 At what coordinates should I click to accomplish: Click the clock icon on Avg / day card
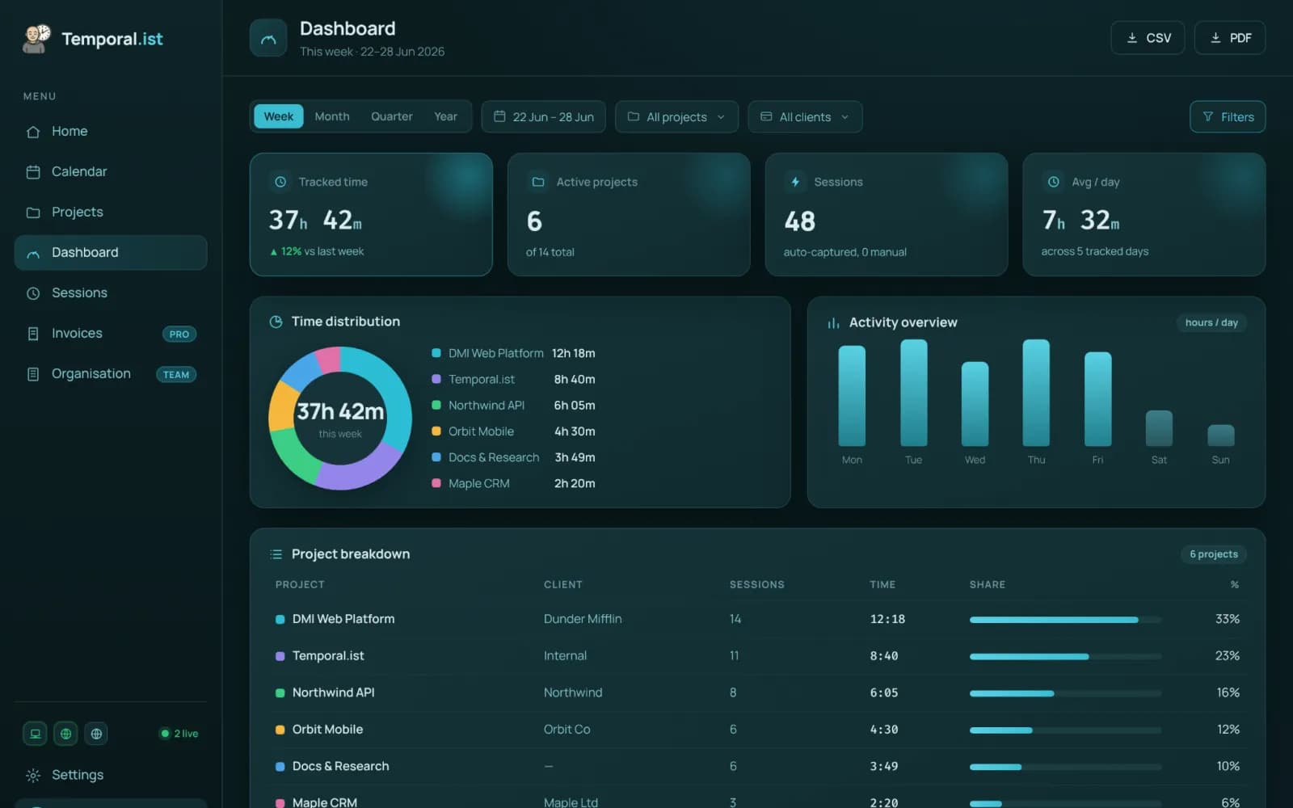pos(1054,182)
